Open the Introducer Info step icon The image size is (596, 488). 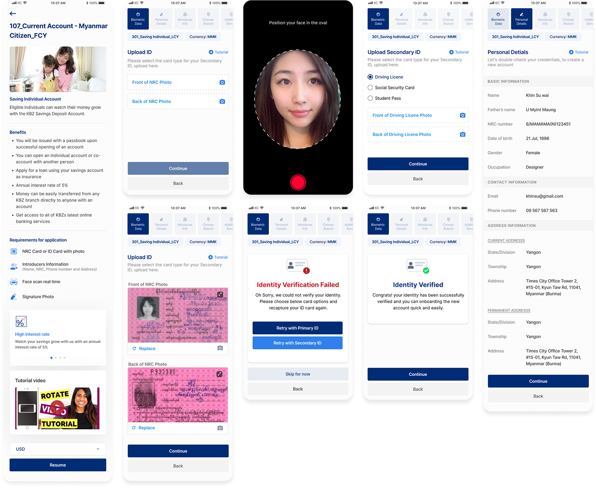click(185, 19)
